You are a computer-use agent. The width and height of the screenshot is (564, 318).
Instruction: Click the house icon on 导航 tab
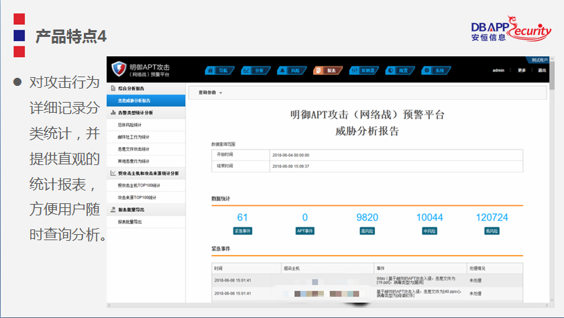tap(211, 70)
